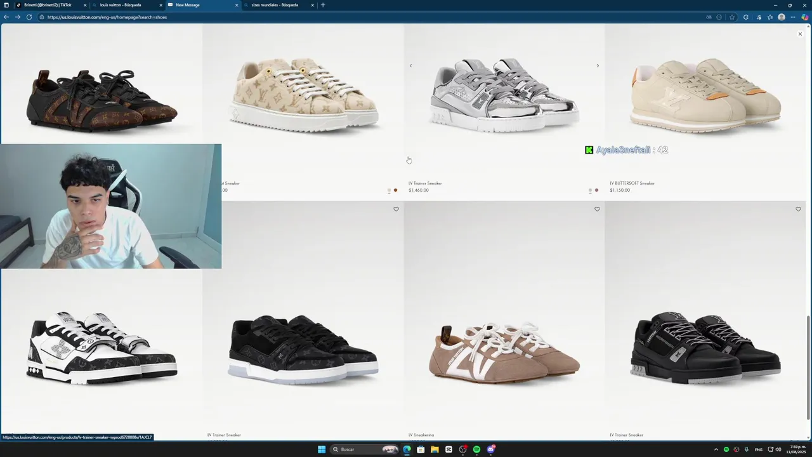
Task: Open a new browser tab
Action: [323, 5]
